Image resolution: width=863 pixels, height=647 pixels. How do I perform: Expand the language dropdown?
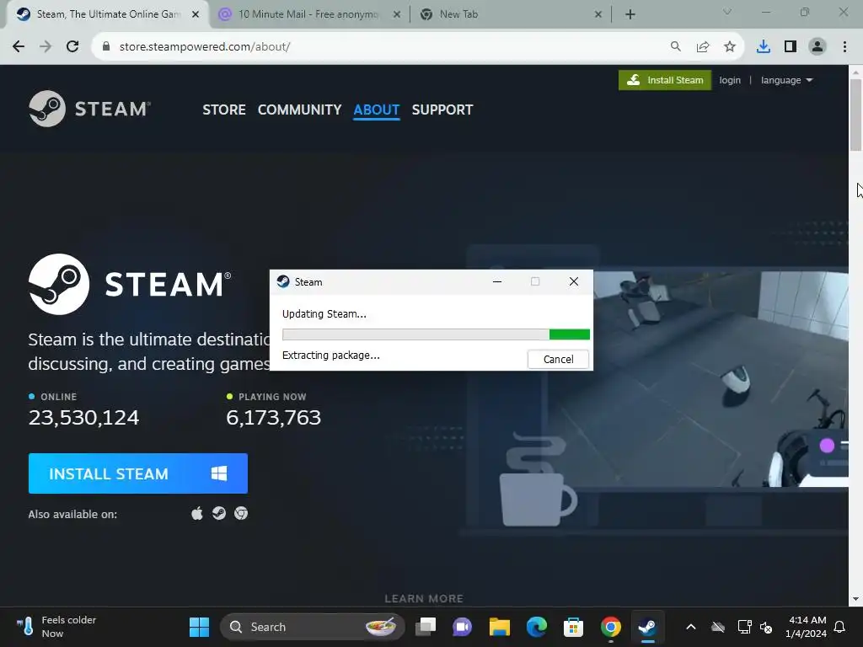coord(786,80)
